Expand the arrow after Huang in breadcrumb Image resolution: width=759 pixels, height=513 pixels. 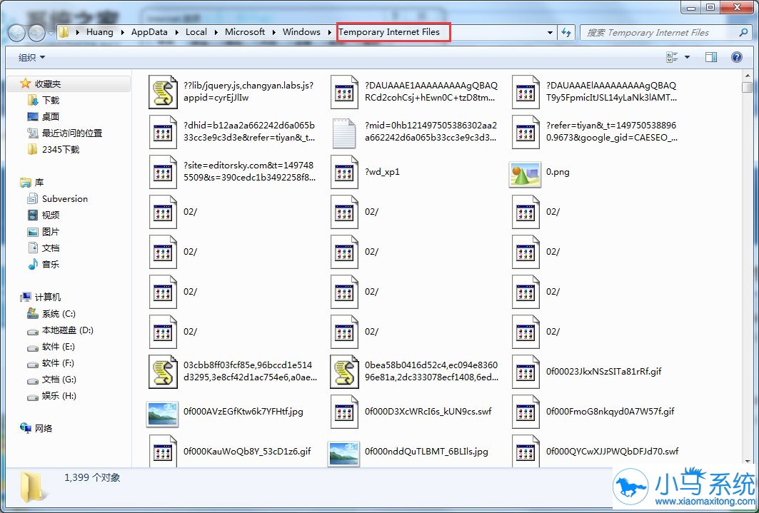122,32
